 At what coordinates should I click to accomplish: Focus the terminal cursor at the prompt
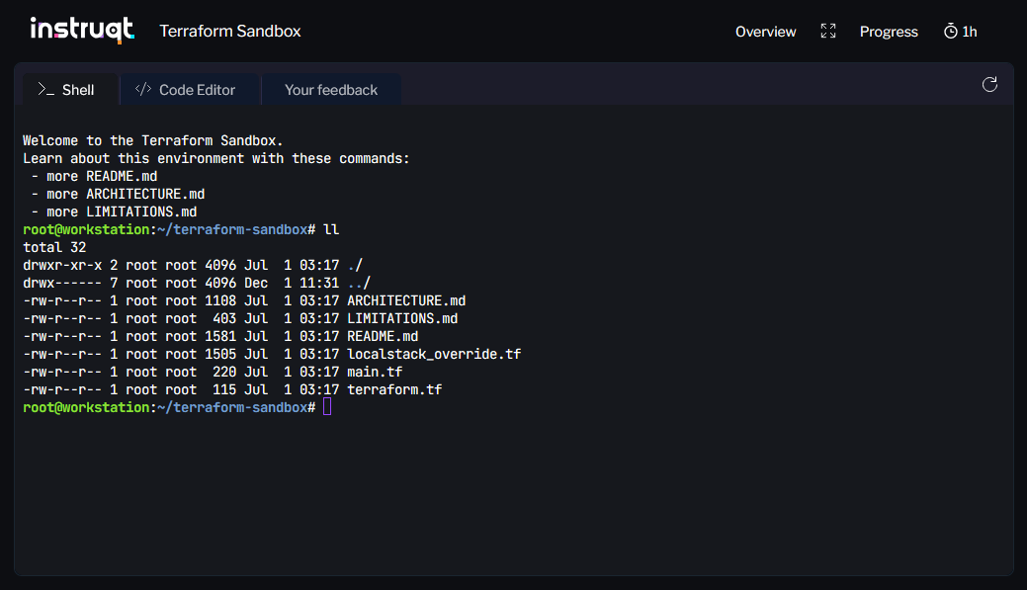(327, 407)
